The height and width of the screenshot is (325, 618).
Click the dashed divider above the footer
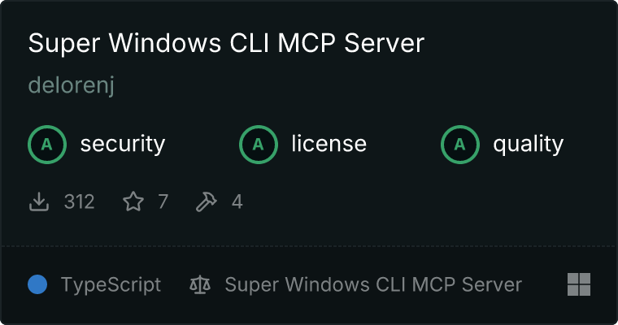[309, 246]
